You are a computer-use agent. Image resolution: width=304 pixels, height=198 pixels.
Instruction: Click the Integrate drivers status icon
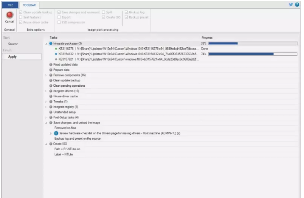point(51,91)
